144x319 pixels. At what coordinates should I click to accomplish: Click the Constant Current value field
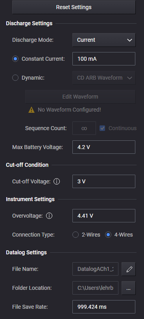click(104, 59)
